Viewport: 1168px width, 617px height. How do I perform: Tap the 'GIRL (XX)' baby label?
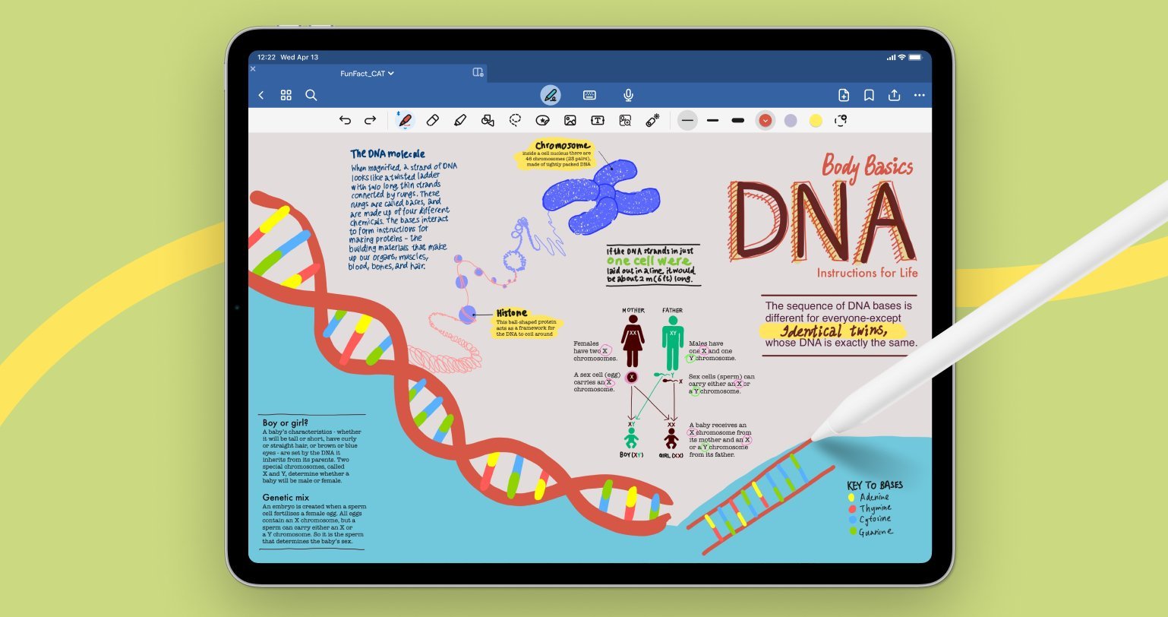point(672,454)
